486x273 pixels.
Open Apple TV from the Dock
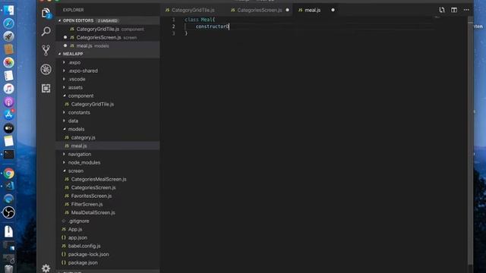[8, 128]
